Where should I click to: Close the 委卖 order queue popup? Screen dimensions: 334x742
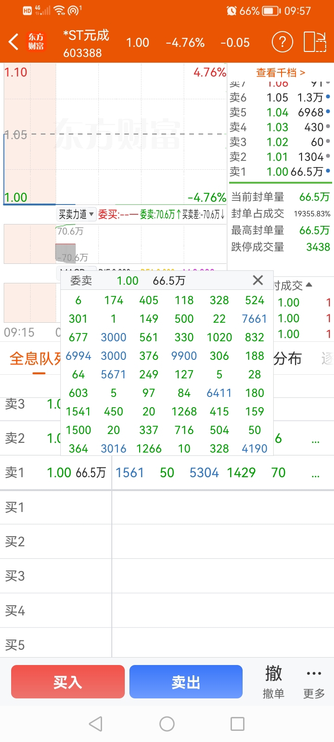258,280
